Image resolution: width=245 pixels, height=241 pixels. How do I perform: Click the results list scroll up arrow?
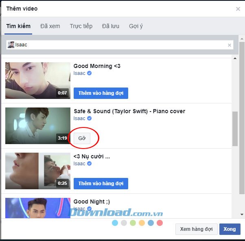tap(235, 58)
